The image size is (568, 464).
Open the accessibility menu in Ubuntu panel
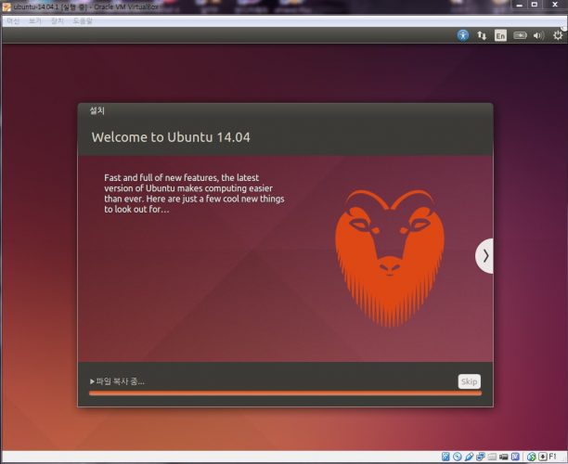463,35
